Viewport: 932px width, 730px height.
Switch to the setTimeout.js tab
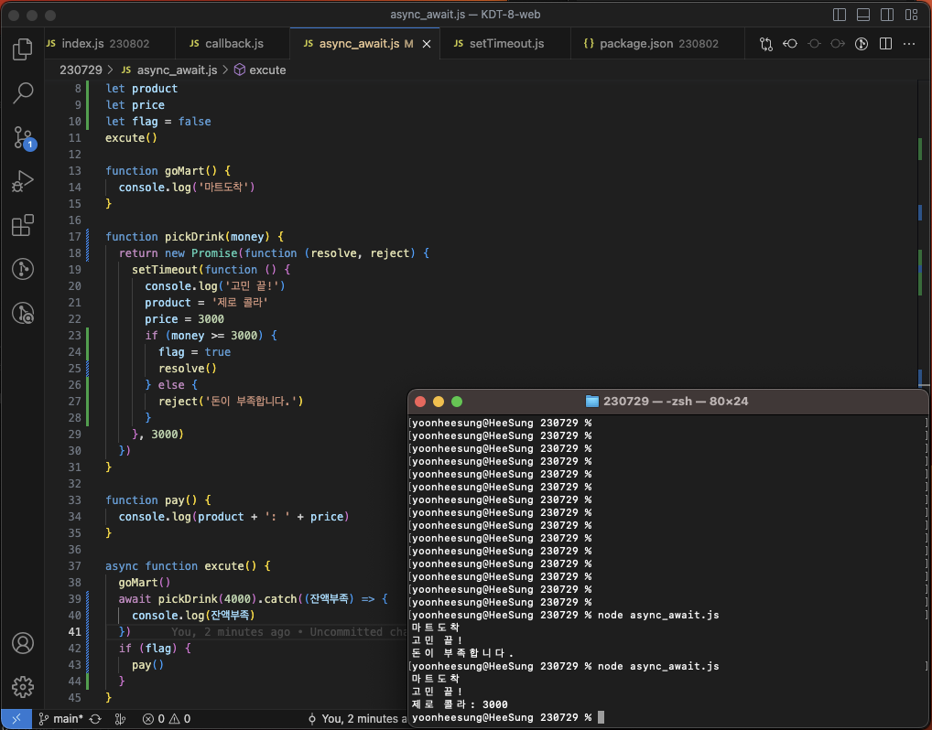pos(505,44)
